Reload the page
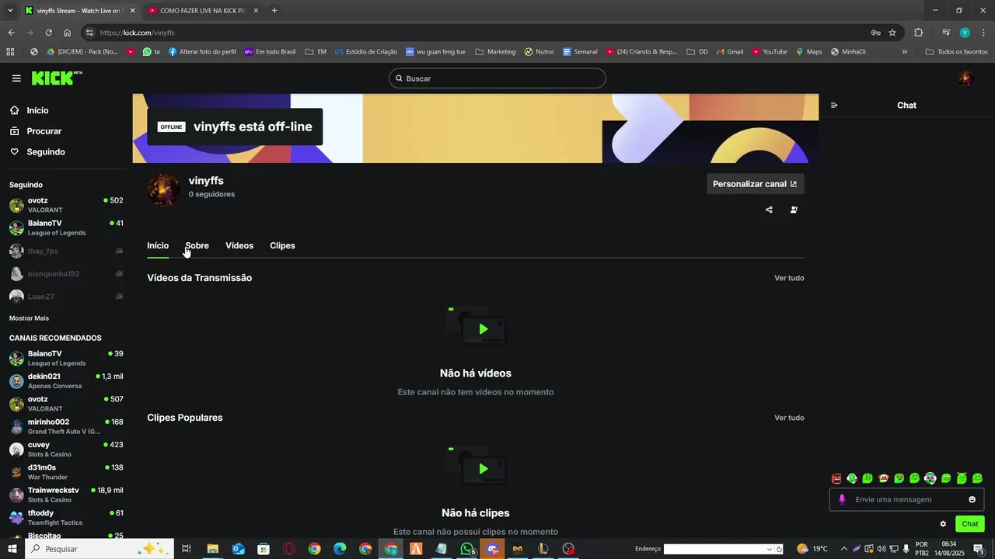 (48, 33)
